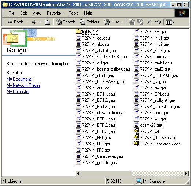Click the Copy To toolbar icon

tap(140, 22)
